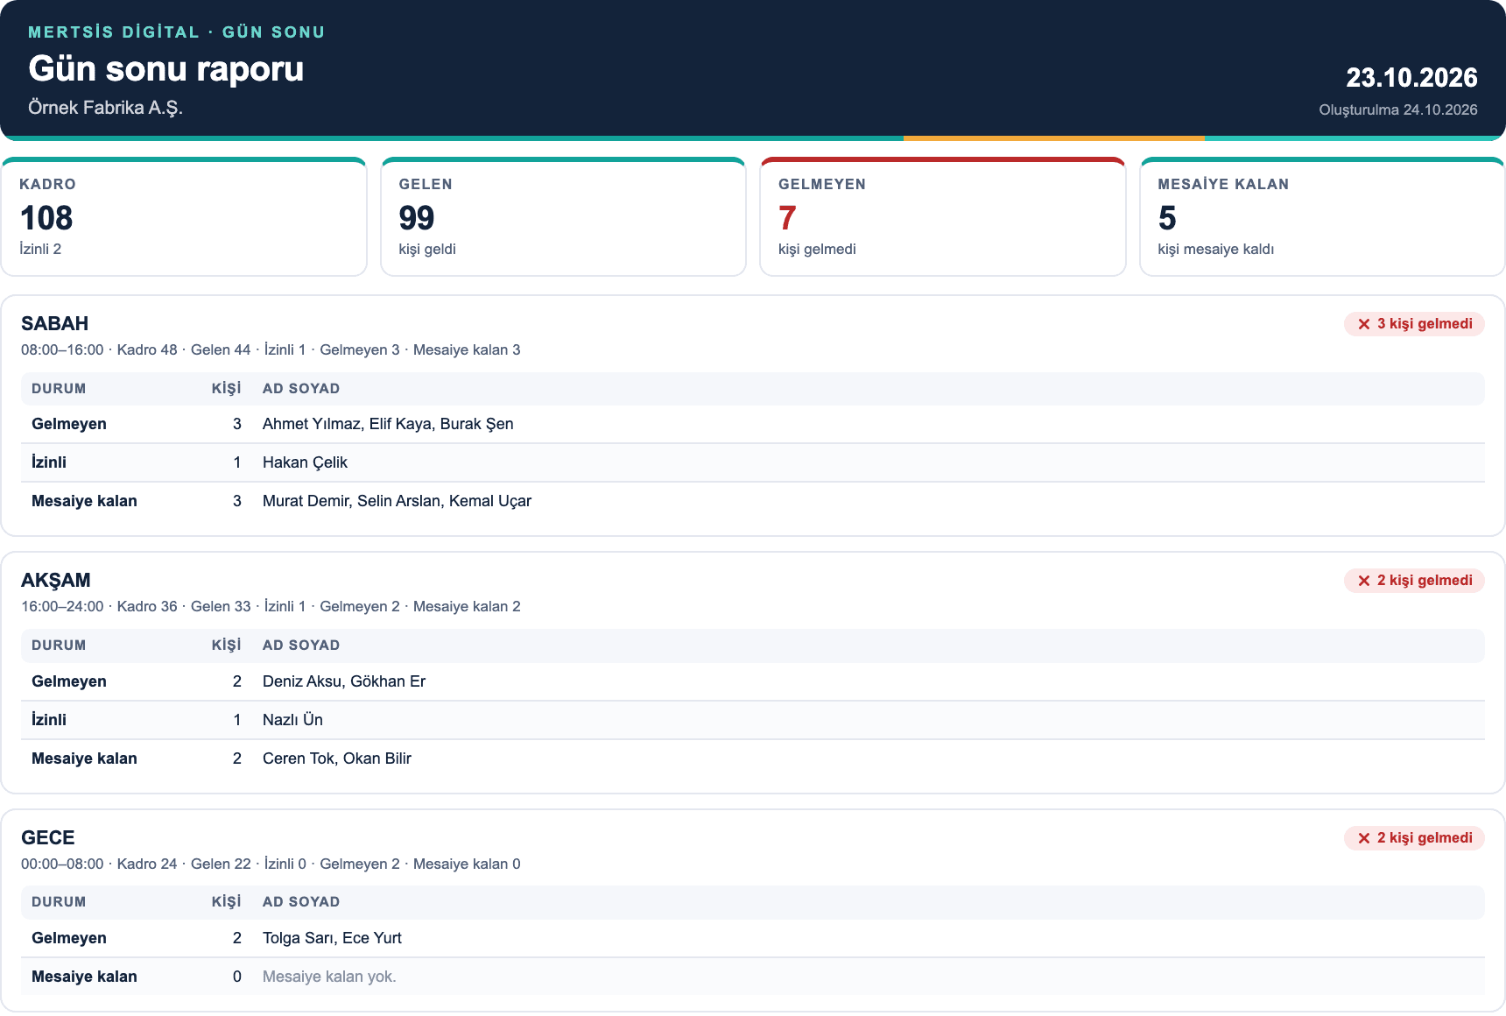
Task: Click the GECE shift heading
Action: tap(48, 837)
